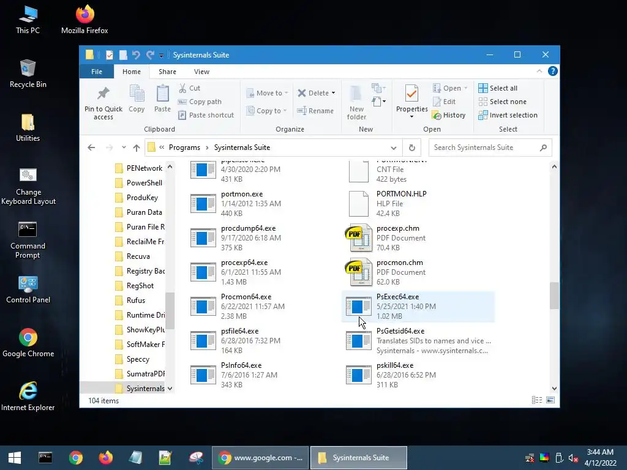This screenshot has height=470, width=627.
Task: Click the Rename ribbon button
Action: point(315,111)
